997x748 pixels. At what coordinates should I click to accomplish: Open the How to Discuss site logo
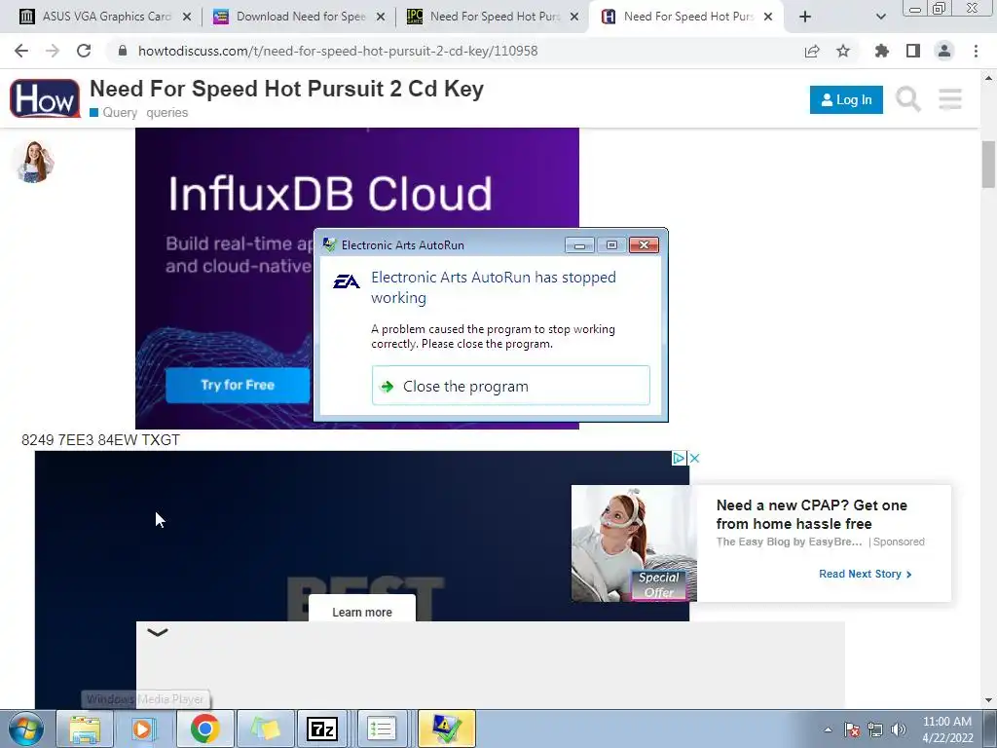(45, 98)
